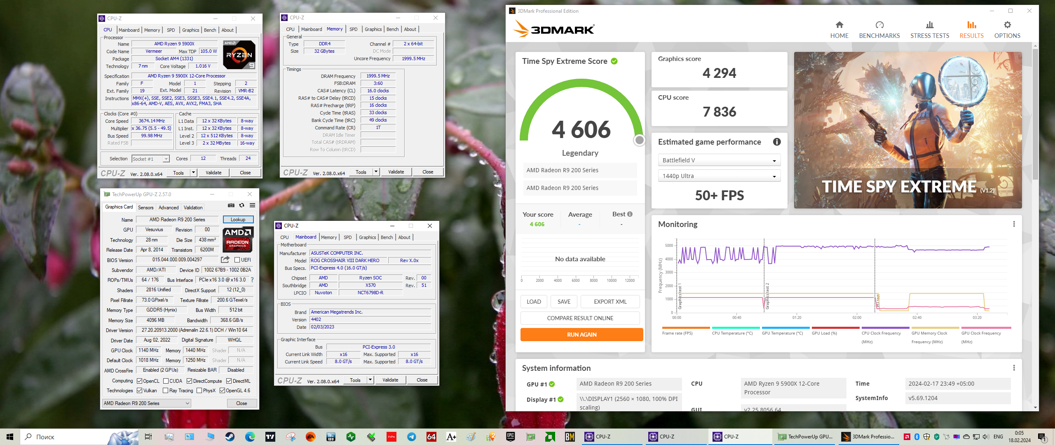
Task: Click info icon next to Best score
Action: 630,214
